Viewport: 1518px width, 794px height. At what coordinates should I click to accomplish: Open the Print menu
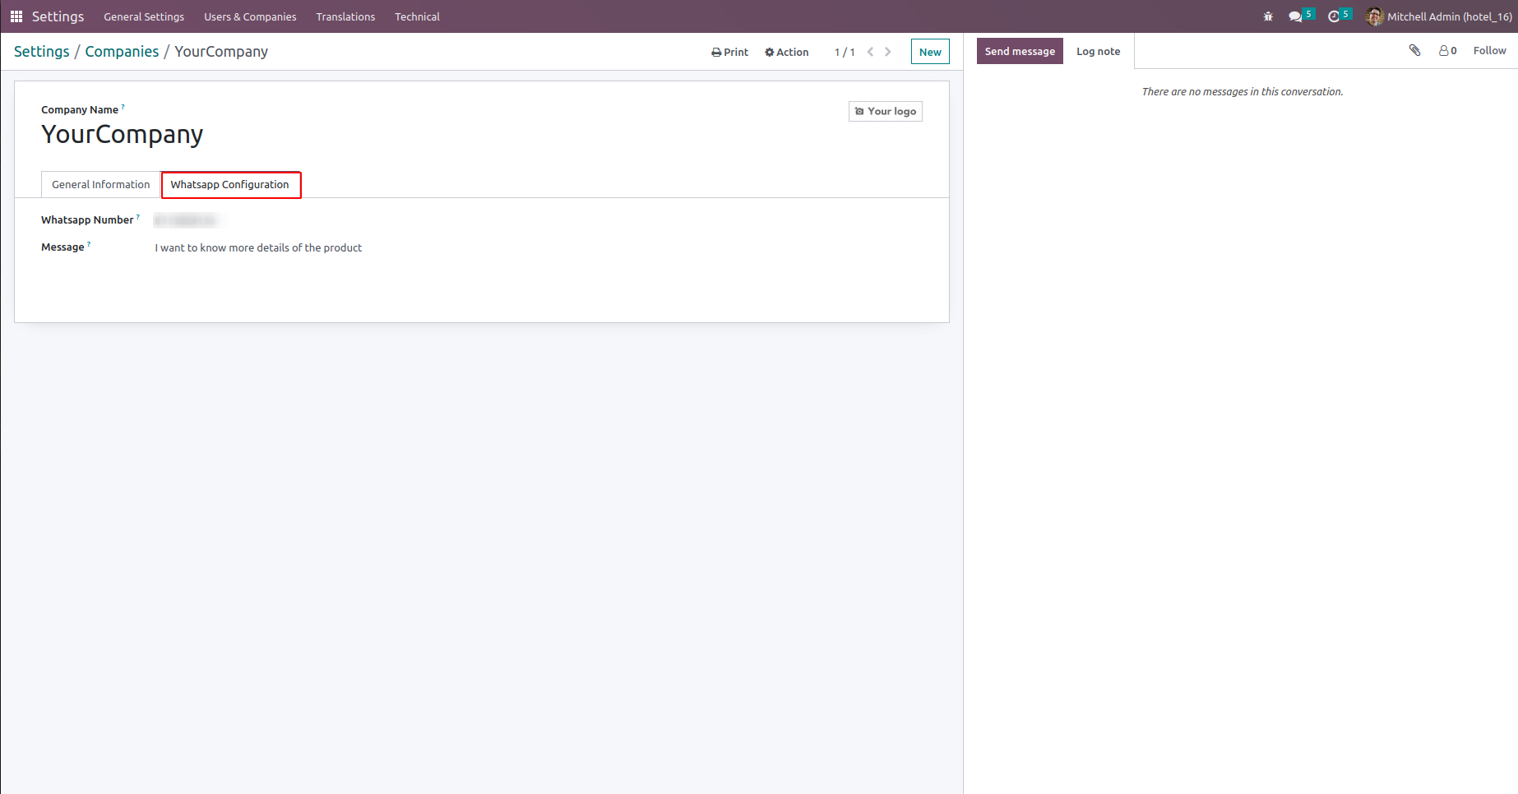[x=730, y=52]
